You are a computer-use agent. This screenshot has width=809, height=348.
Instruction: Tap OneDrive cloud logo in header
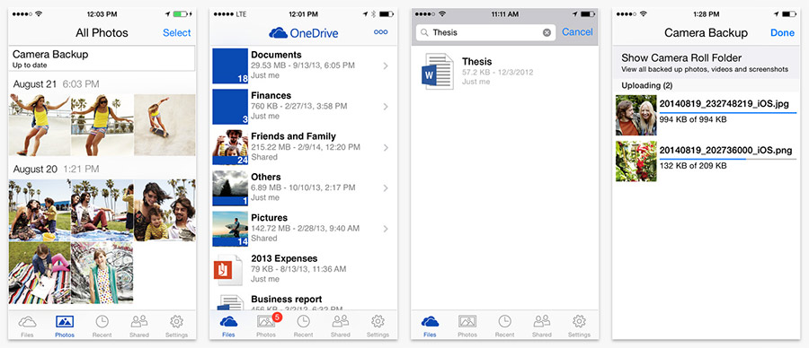(278, 33)
